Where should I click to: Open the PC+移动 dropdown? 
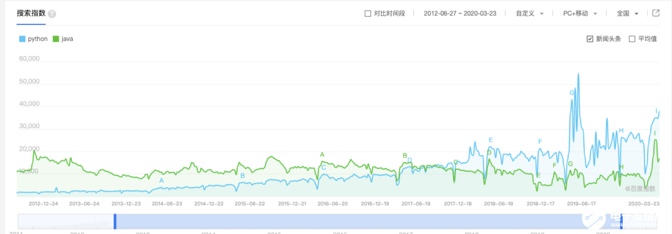pos(581,13)
